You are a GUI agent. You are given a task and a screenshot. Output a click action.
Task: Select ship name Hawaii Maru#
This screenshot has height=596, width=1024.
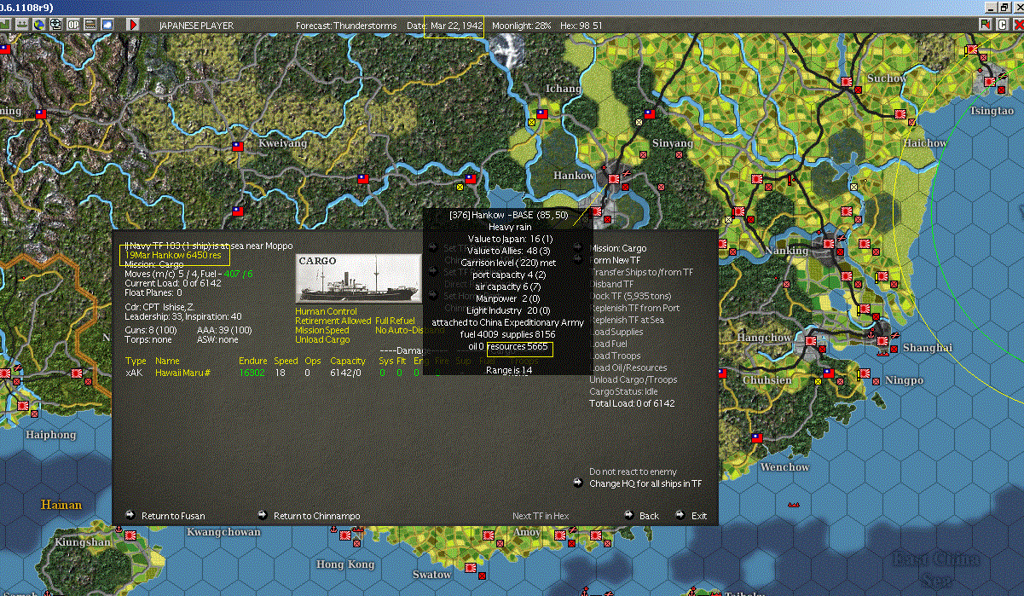tap(182, 373)
